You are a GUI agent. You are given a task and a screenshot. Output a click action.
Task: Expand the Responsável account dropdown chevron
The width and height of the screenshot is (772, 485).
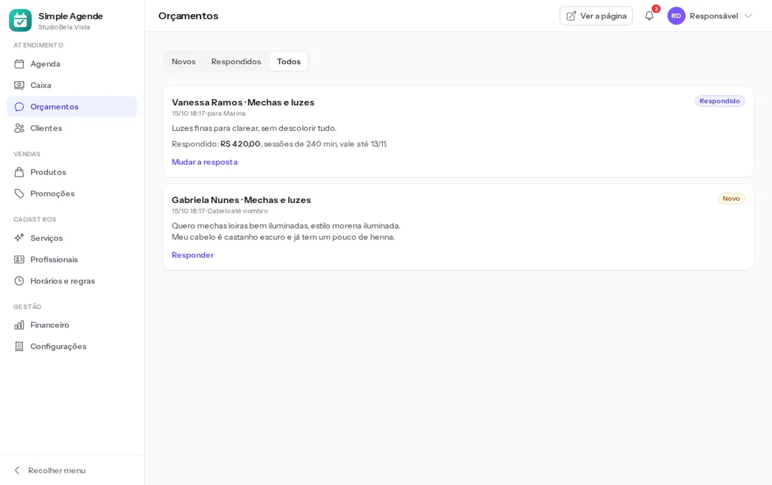click(748, 16)
